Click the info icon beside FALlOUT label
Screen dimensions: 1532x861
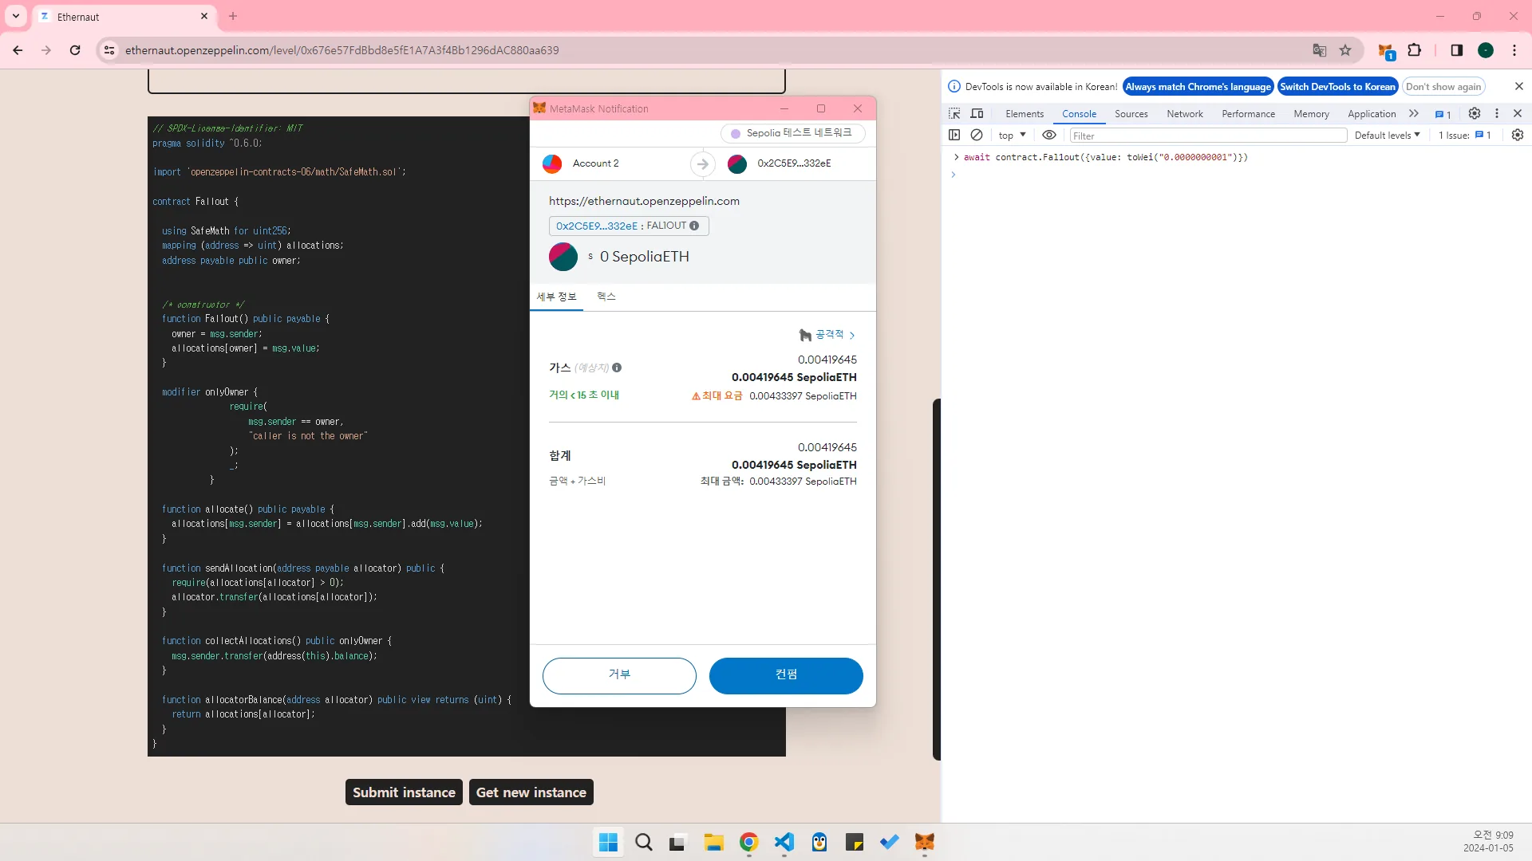coord(694,226)
